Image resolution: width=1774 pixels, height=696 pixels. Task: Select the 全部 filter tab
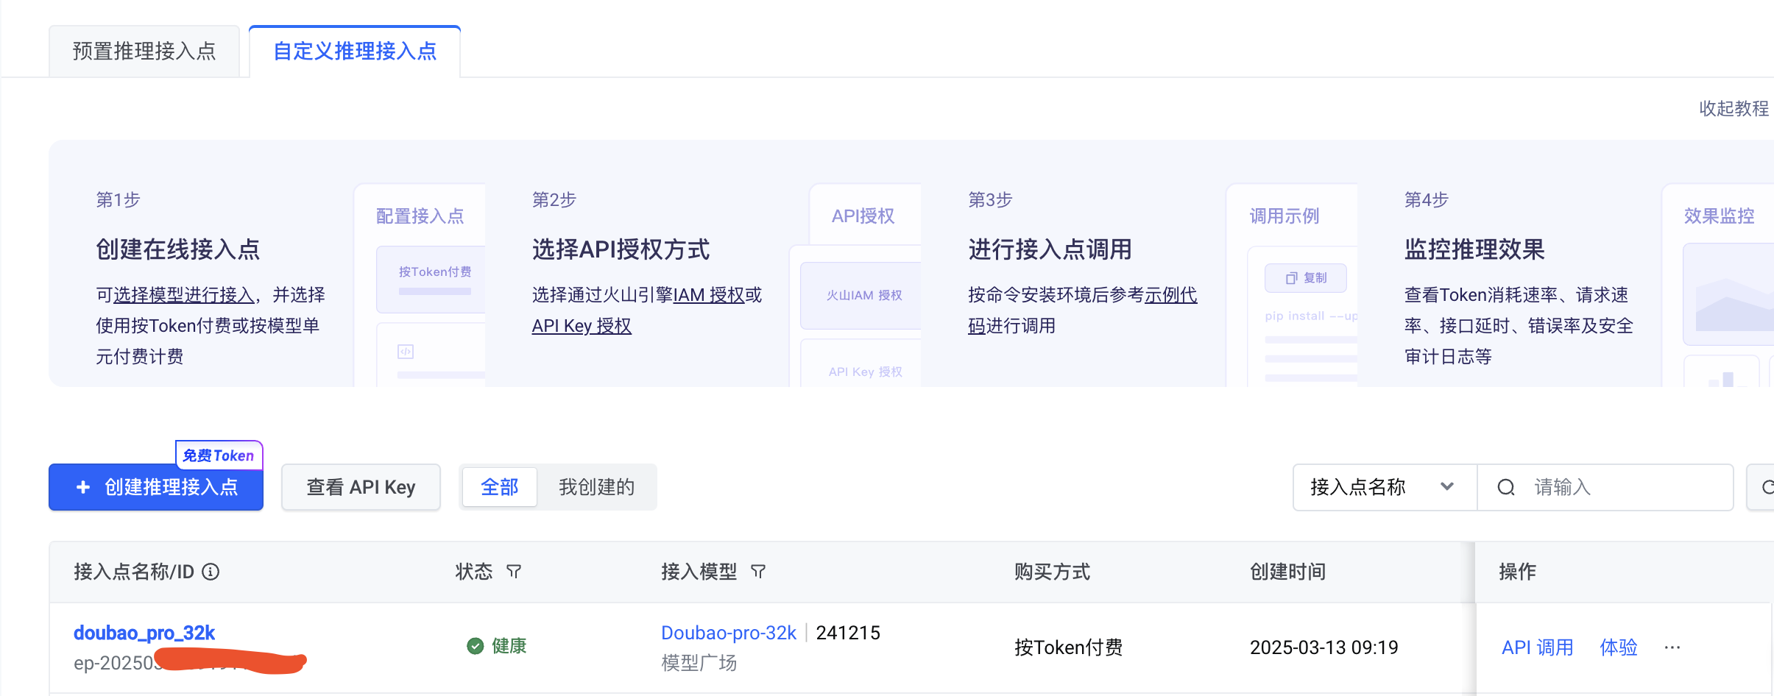click(500, 487)
